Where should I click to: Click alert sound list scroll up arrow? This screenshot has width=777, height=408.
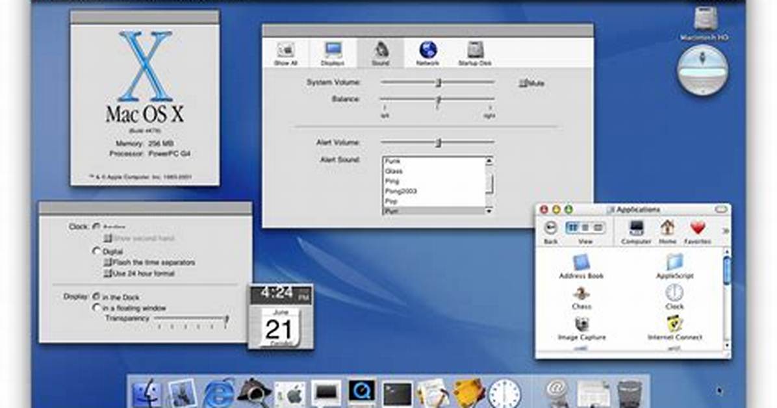489,160
